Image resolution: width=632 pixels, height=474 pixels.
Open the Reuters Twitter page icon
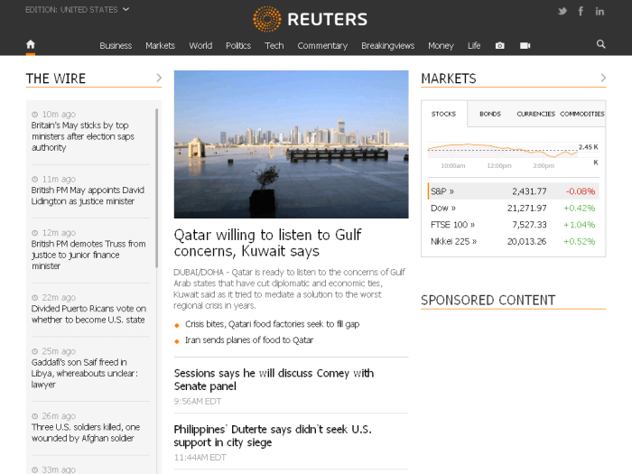[562, 11]
